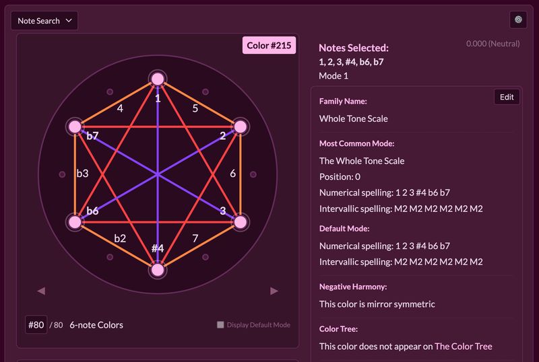The width and height of the screenshot is (539, 362).
Task: Select the unselected note 5 dot
Action: [205, 92]
